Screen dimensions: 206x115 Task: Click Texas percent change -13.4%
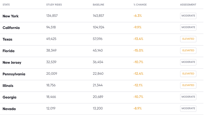[x=138, y=39]
